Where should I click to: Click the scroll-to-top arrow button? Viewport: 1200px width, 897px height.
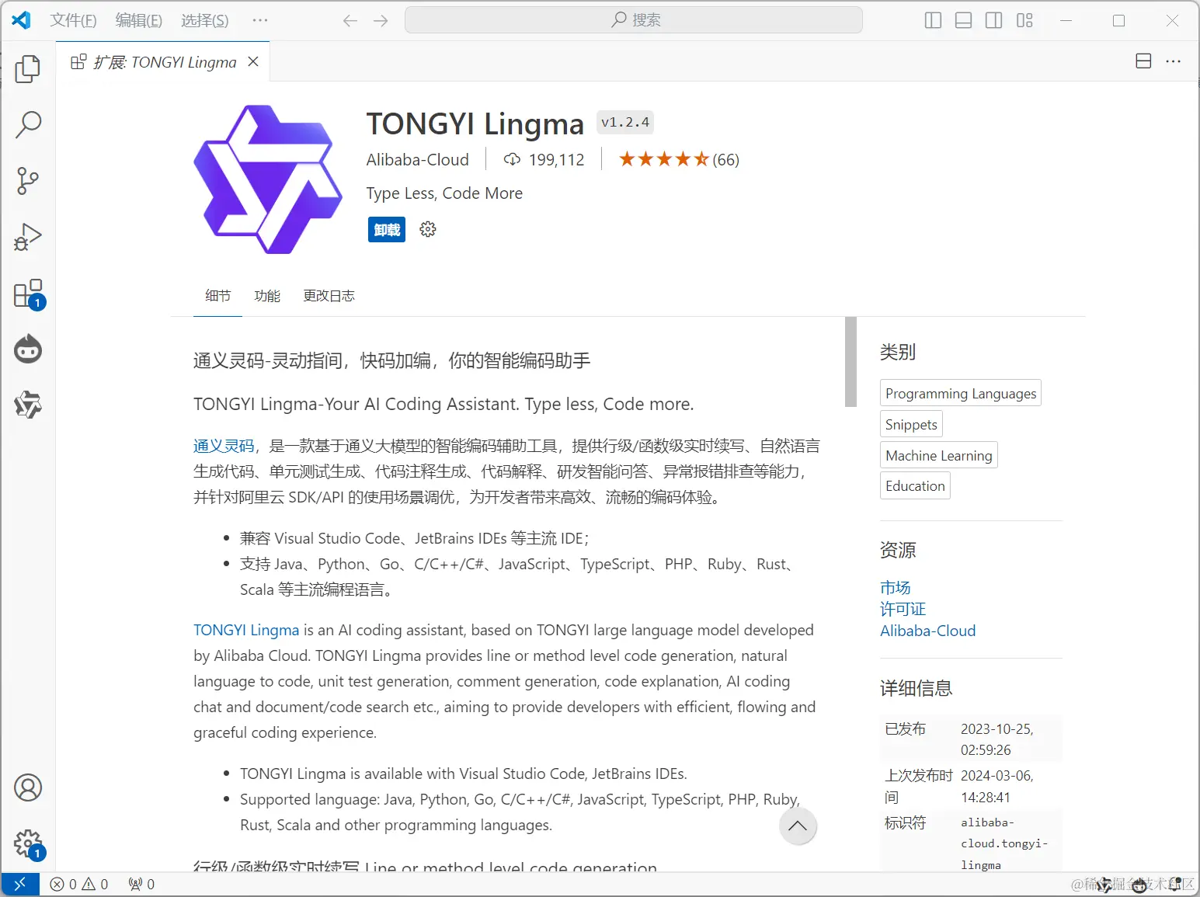[798, 826]
